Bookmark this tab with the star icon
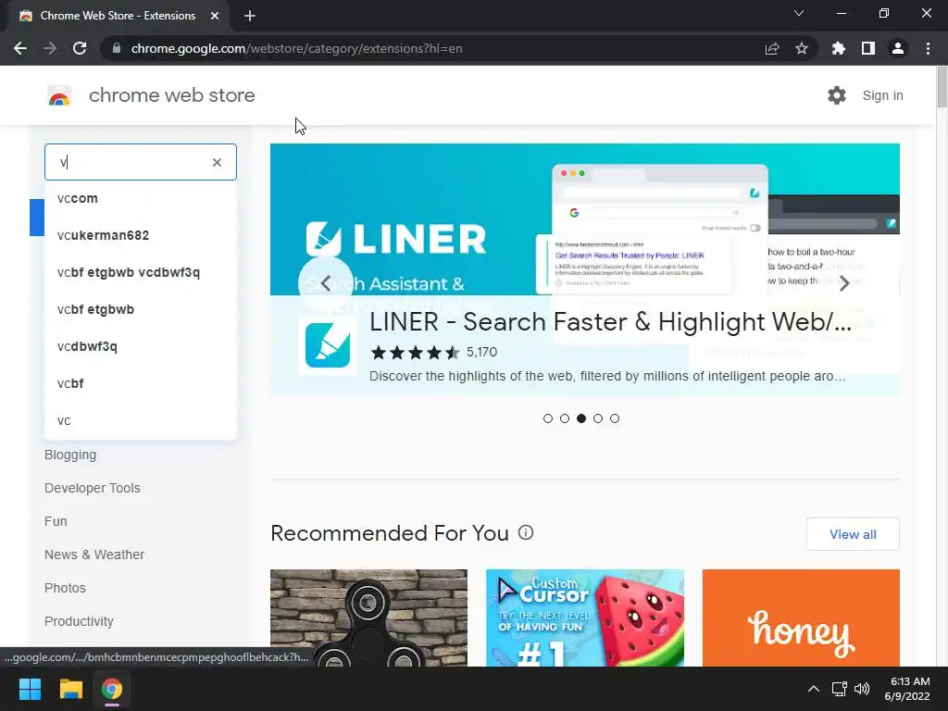The image size is (948, 711). pos(802,48)
